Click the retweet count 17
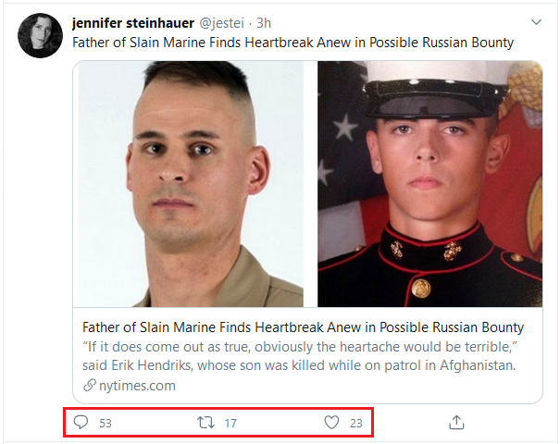This screenshot has height=444, width=560. tap(230, 424)
